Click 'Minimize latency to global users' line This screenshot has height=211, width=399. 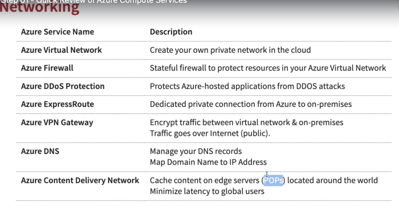pos(207,192)
